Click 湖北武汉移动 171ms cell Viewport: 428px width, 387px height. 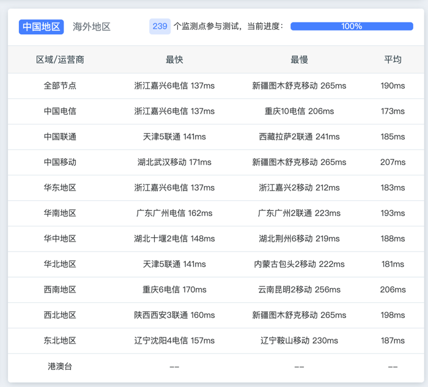tap(174, 162)
